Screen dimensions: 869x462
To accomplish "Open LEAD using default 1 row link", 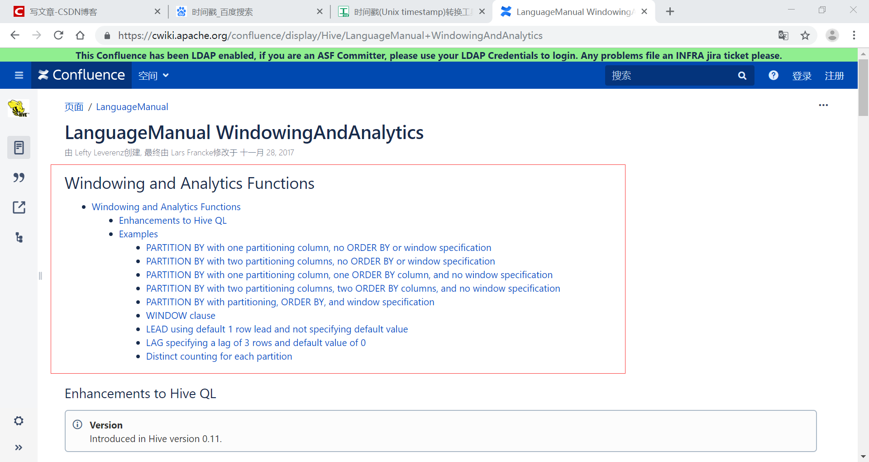I will click(277, 329).
